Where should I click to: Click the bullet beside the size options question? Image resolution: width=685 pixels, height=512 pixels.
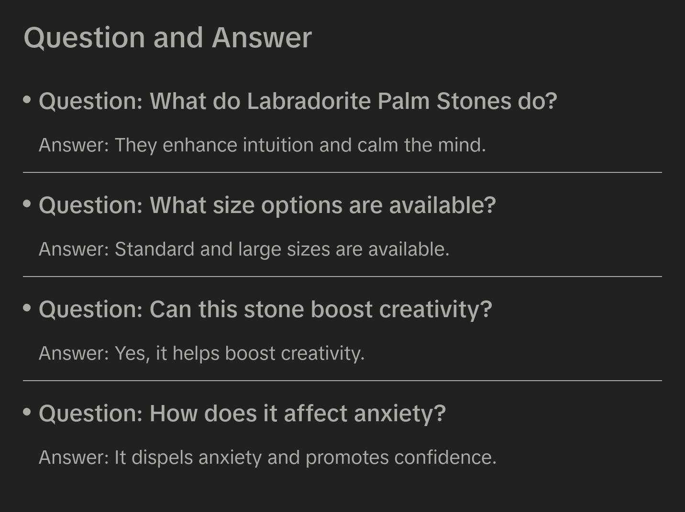[27, 204]
